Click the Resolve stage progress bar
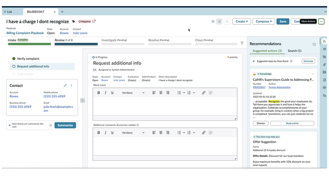The image size is (329, 182). click(x=170, y=44)
